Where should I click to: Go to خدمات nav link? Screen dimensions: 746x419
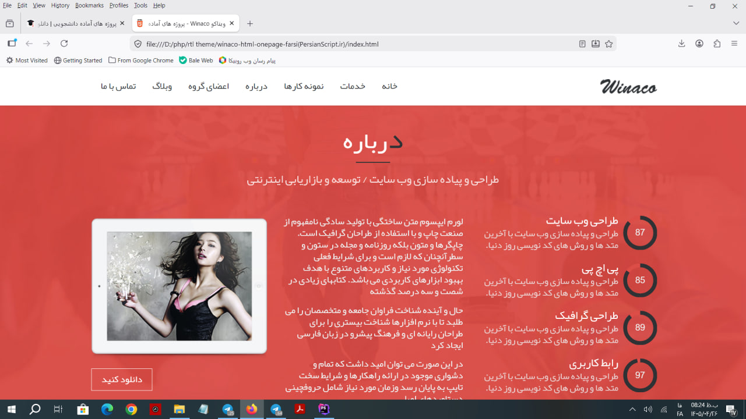[353, 86]
